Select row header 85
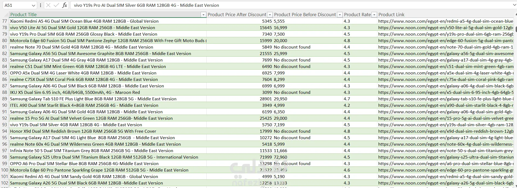The height and width of the screenshot is (188, 517). click(5, 73)
